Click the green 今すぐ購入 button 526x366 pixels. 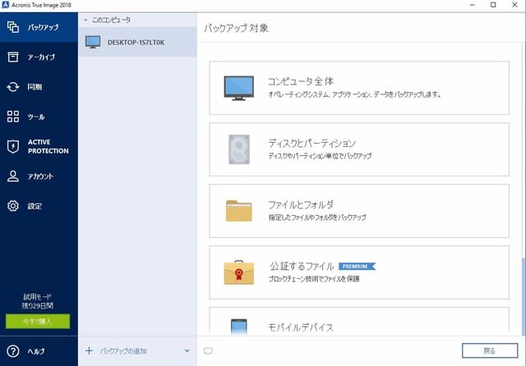click(39, 321)
